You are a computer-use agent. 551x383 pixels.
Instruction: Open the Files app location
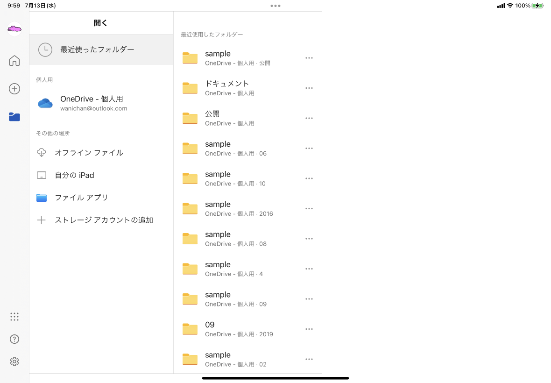pos(81,198)
